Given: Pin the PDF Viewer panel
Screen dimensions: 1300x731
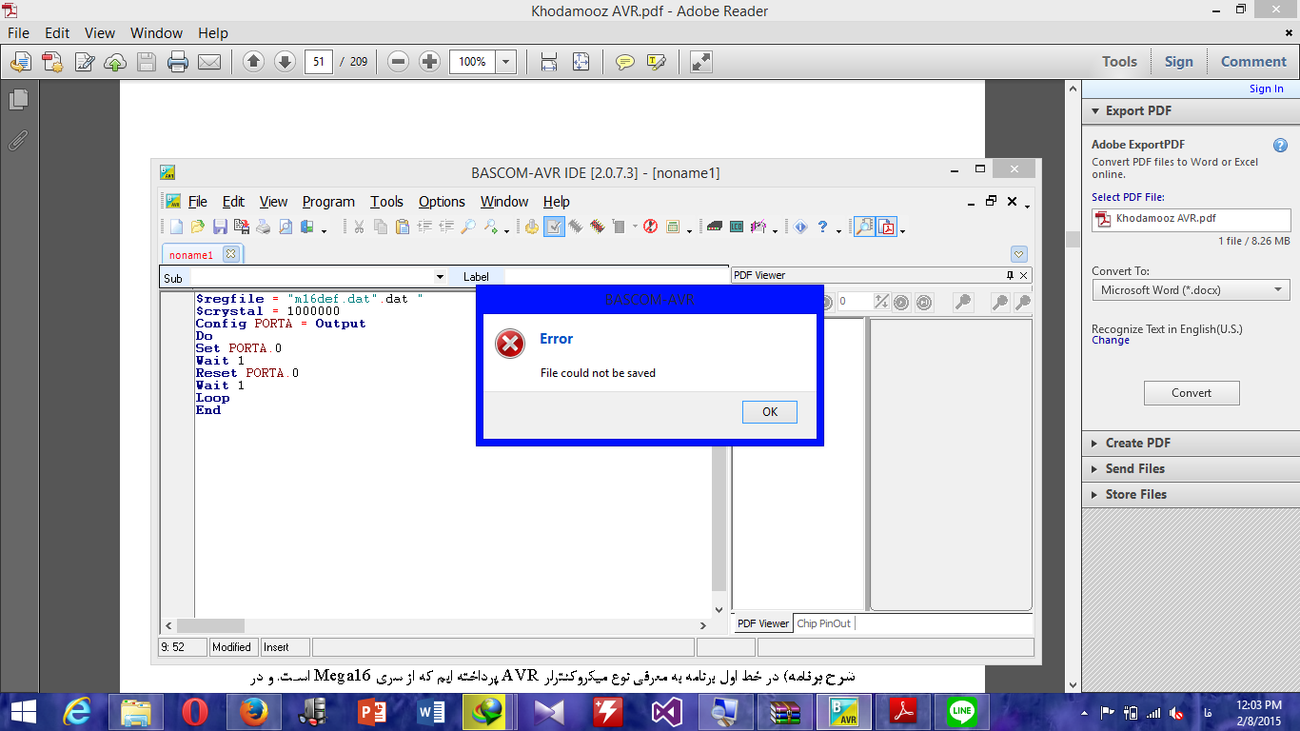Looking at the screenshot, I should [1011, 275].
